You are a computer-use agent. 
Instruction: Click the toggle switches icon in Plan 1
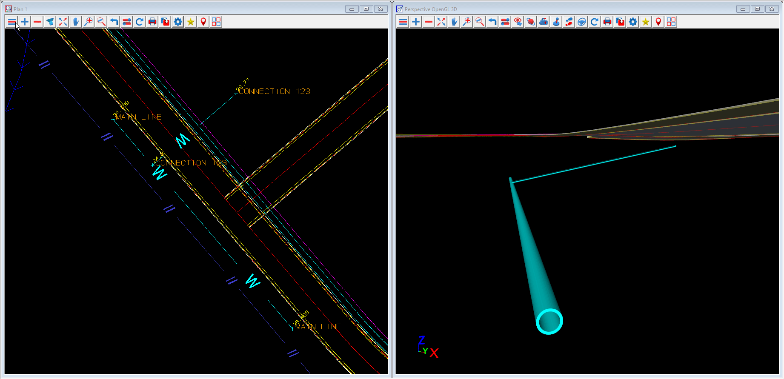coord(127,22)
